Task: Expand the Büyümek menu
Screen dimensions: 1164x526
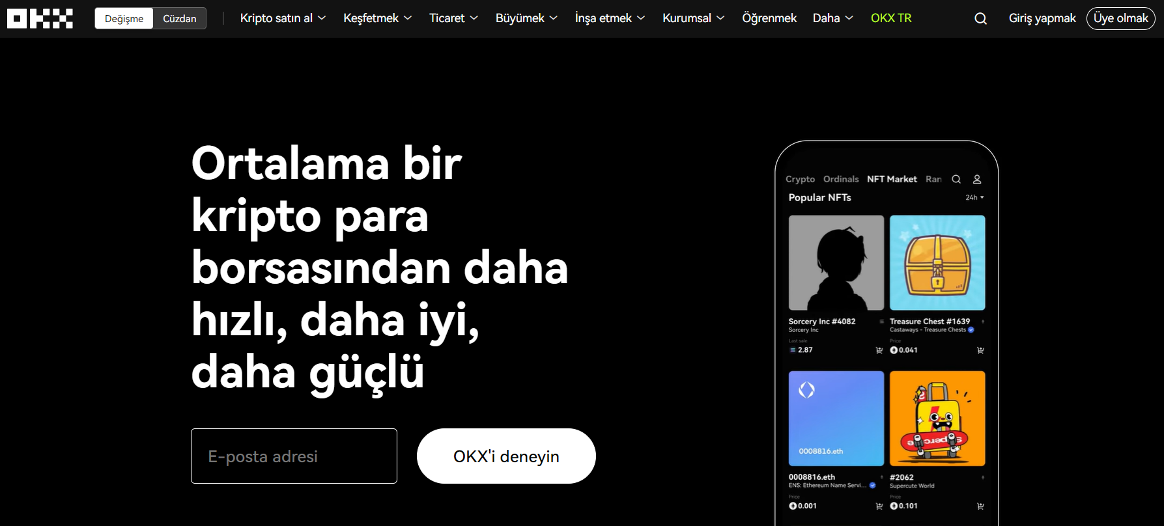Action: click(526, 18)
